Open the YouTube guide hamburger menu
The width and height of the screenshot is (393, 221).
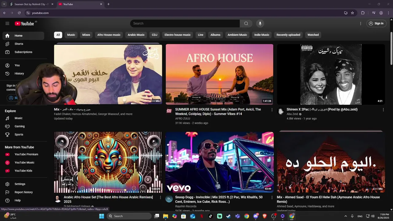[7, 24]
